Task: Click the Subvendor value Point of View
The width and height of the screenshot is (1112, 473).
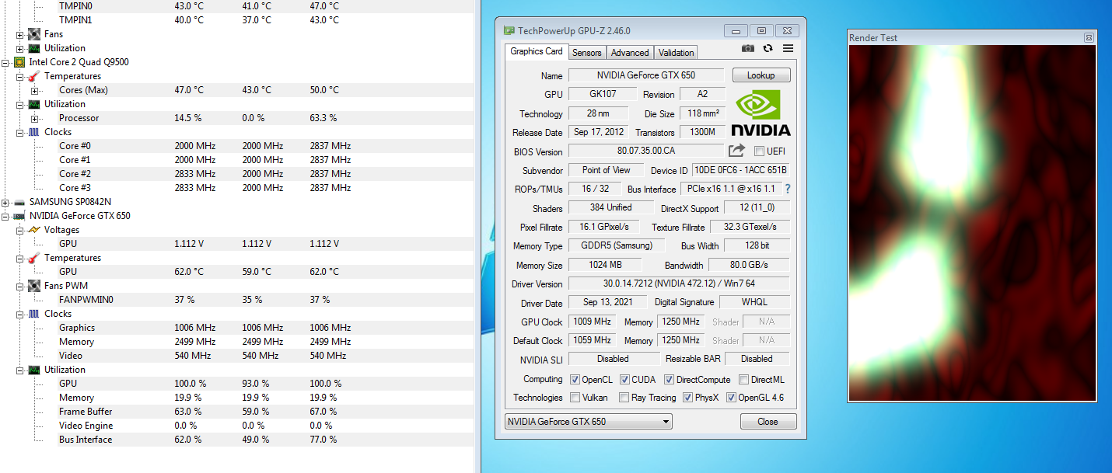Action: [x=606, y=170]
